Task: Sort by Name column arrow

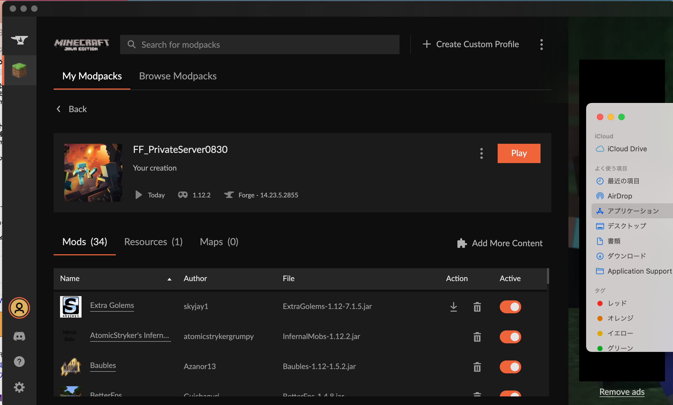Action: coord(169,279)
